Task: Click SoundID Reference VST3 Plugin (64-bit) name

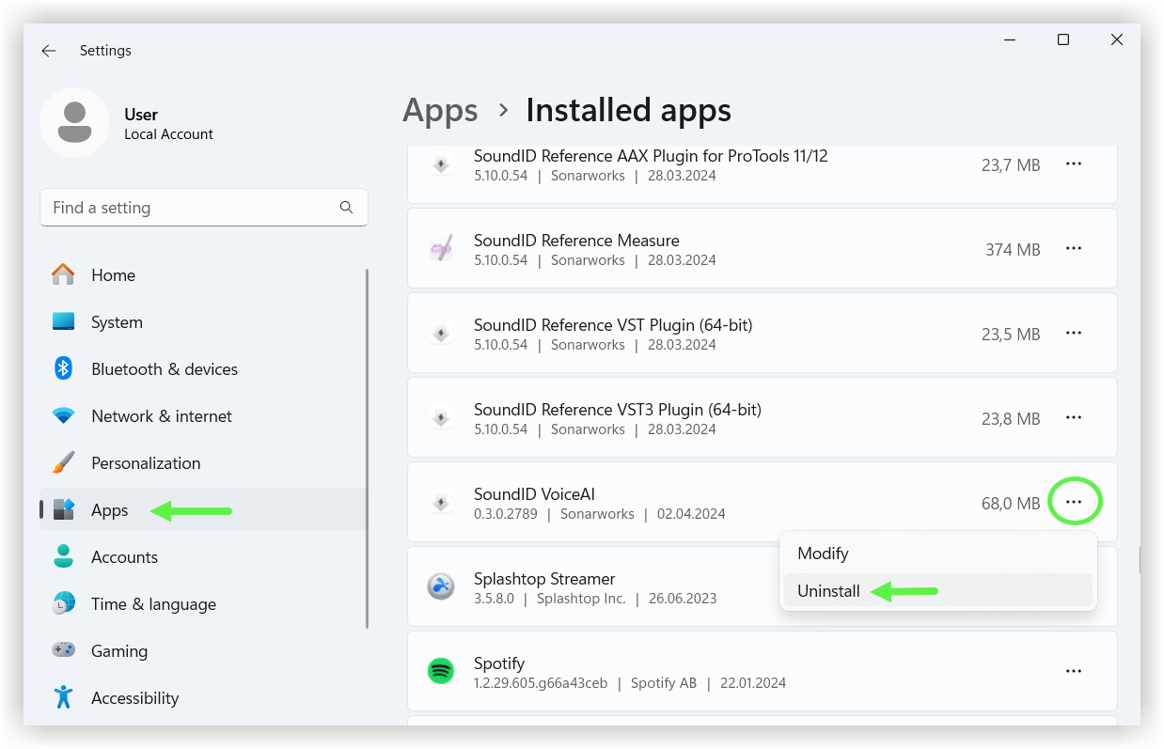Action: [618, 410]
